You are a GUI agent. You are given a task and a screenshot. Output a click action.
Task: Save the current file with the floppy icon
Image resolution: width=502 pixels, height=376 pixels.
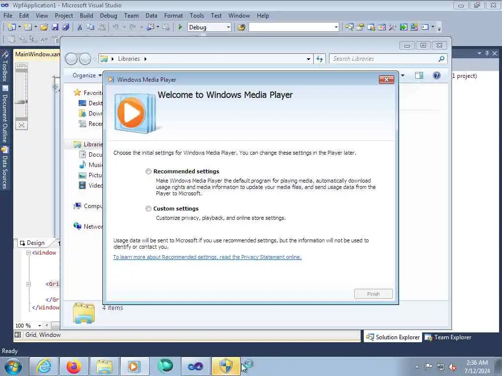[55, 27]
